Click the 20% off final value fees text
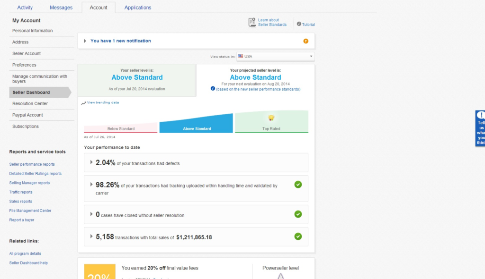The image size is (485, 279). click(160, 268)
